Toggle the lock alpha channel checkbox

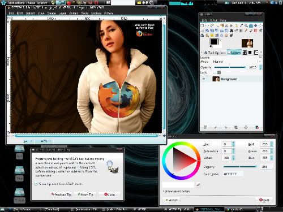[x=215, y=72]
